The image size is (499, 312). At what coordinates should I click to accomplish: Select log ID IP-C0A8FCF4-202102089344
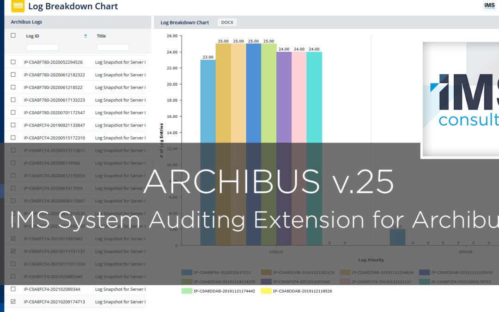[x=52, y=289]
